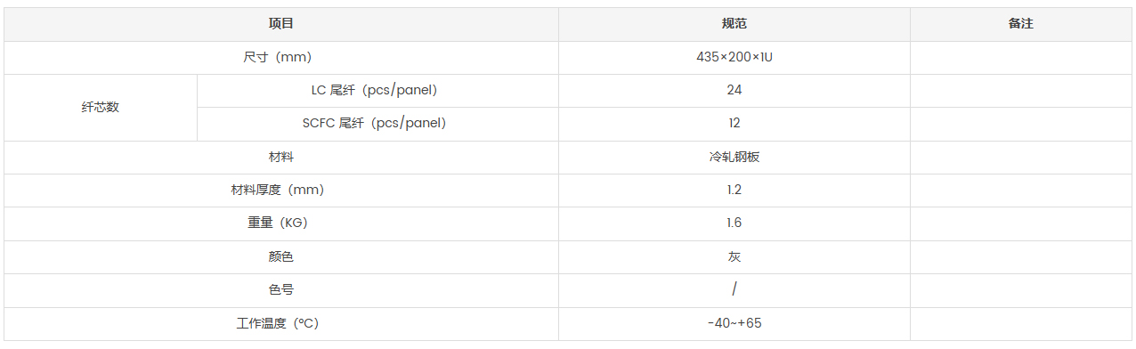The width and height of the screenshot is (1136, 349).
Task: Select the 颜色 row label
Action: pos(281,256)
